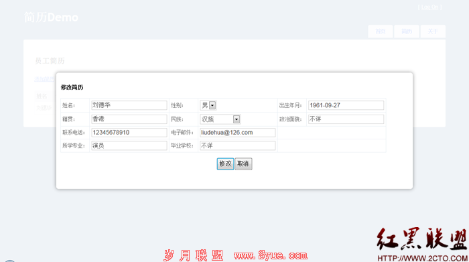The width and height of the screenshot is (469, 262).
Task: Click the 出生年月 label text
Action: pos(290,105)
